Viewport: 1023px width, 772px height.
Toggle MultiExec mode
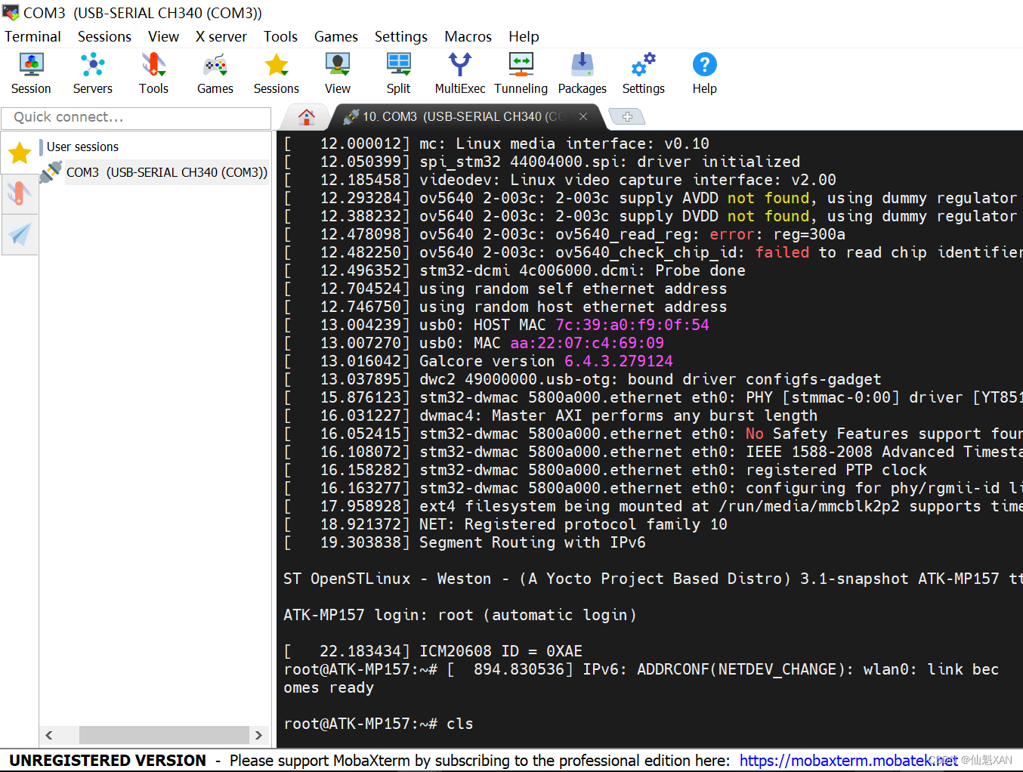pyautogui.click(x=459, y=72)
